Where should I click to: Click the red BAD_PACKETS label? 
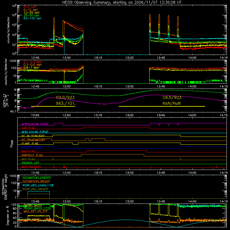[x=31, y=167]
